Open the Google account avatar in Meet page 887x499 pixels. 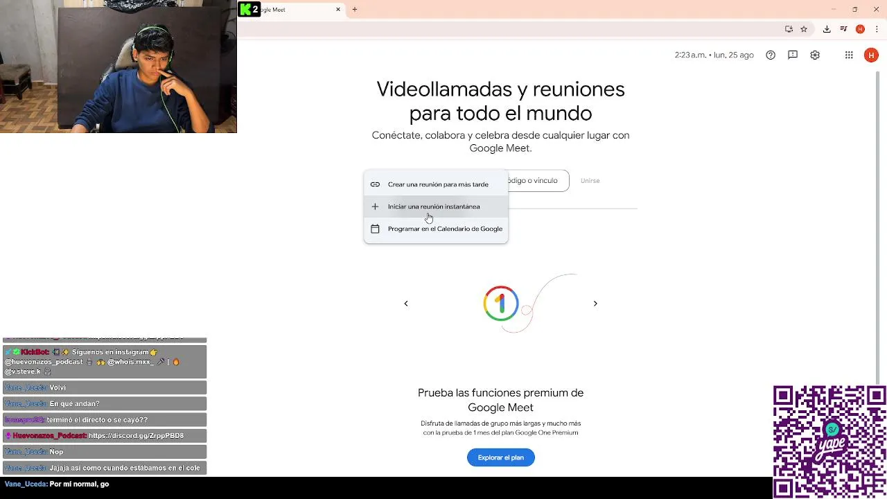(871, 55)
